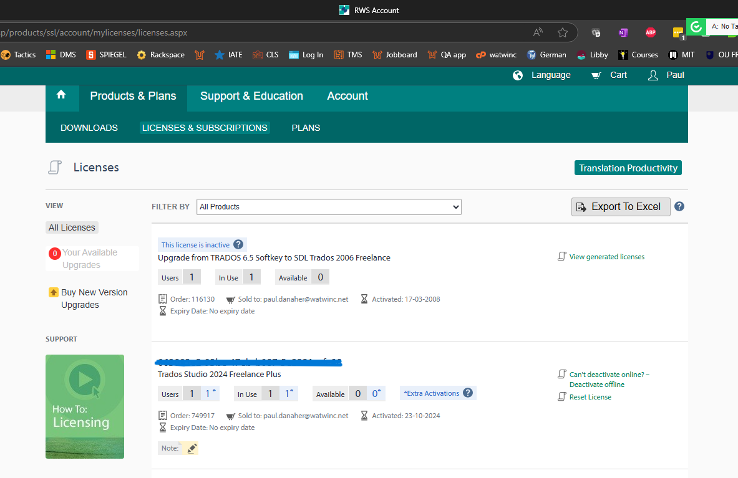Open the IATE bookmark
Viewport: 738px width, 478px height.
pos(228,55)
